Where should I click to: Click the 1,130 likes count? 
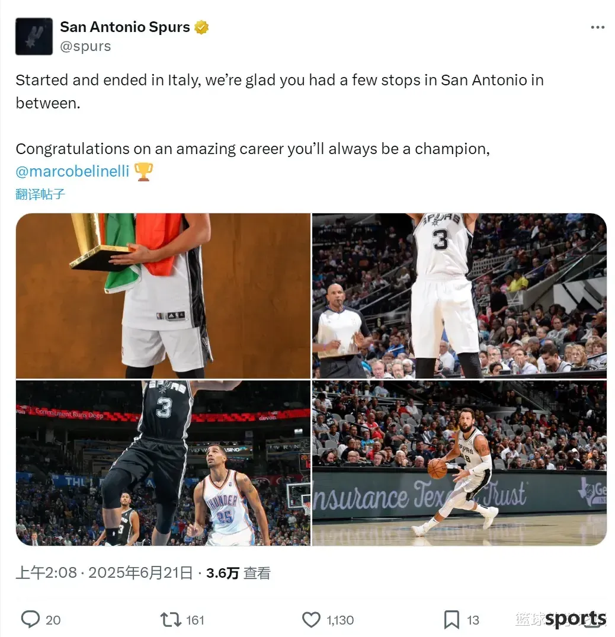[340, 620]
